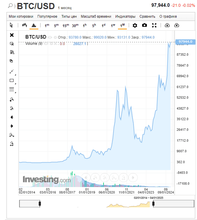
Task: Select the horizontal lines Fibonacci tool
Action: (x=12, y=89)
